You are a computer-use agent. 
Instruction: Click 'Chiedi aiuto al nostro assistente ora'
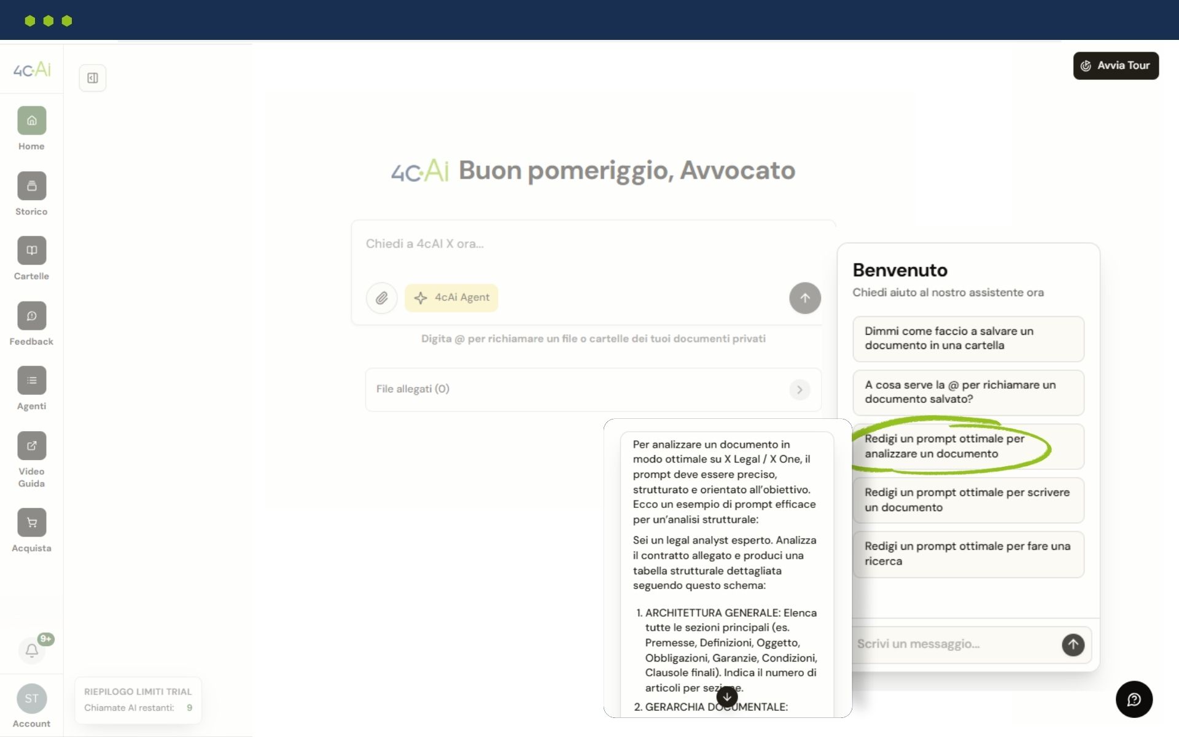[948, 293]
